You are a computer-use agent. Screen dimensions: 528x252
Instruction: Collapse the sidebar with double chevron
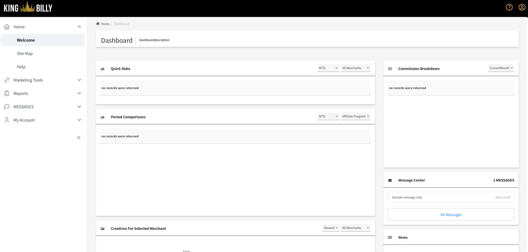click(x=78, y=138)
